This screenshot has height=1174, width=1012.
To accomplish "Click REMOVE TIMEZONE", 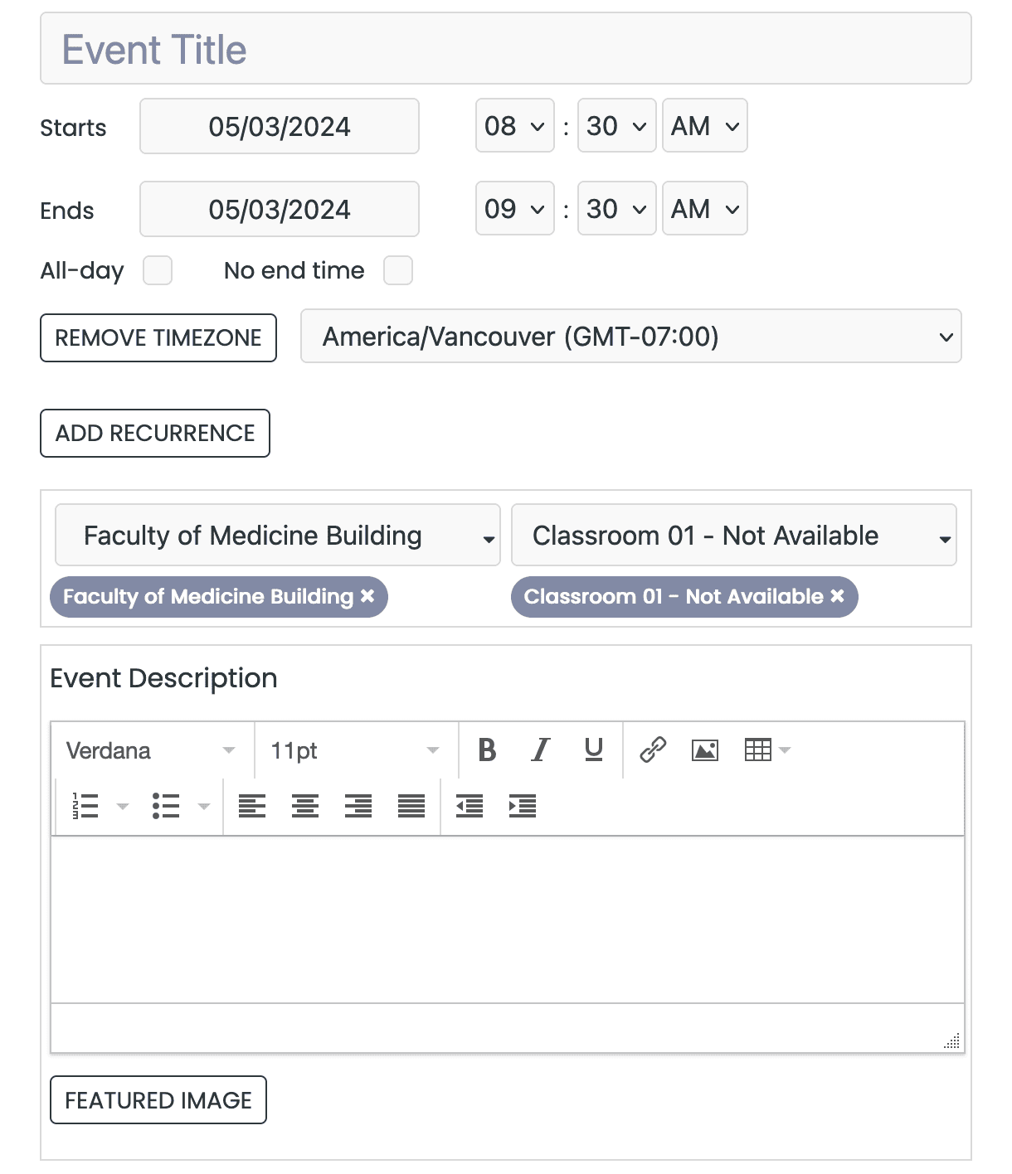I will click(158, 337).
